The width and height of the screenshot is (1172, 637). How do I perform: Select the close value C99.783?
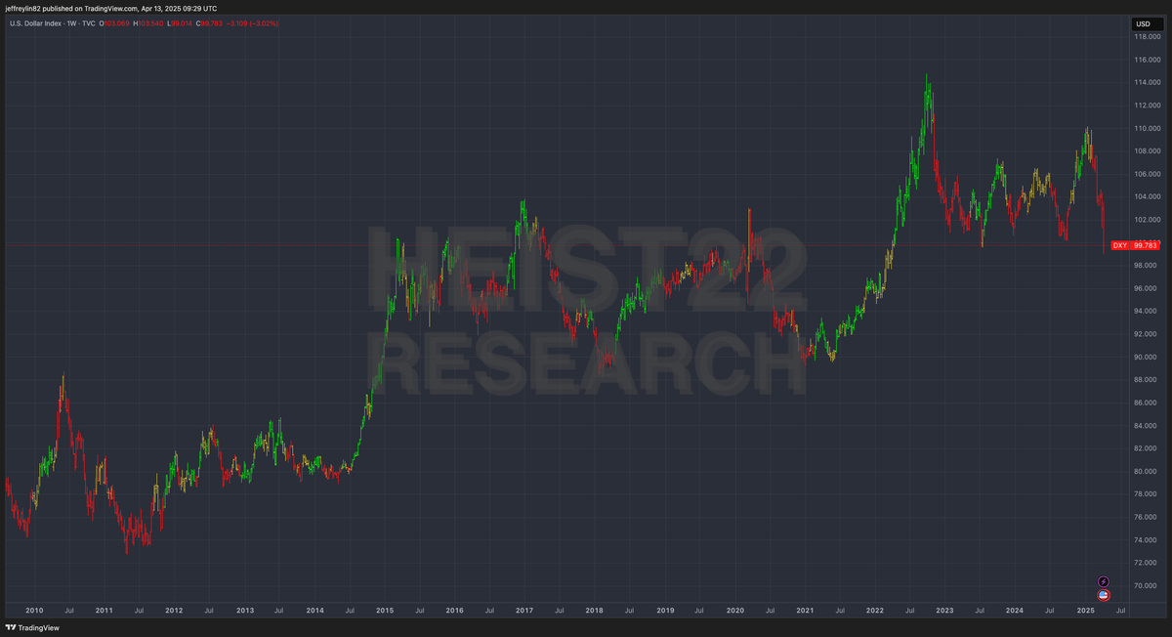(x=209, y=23)
